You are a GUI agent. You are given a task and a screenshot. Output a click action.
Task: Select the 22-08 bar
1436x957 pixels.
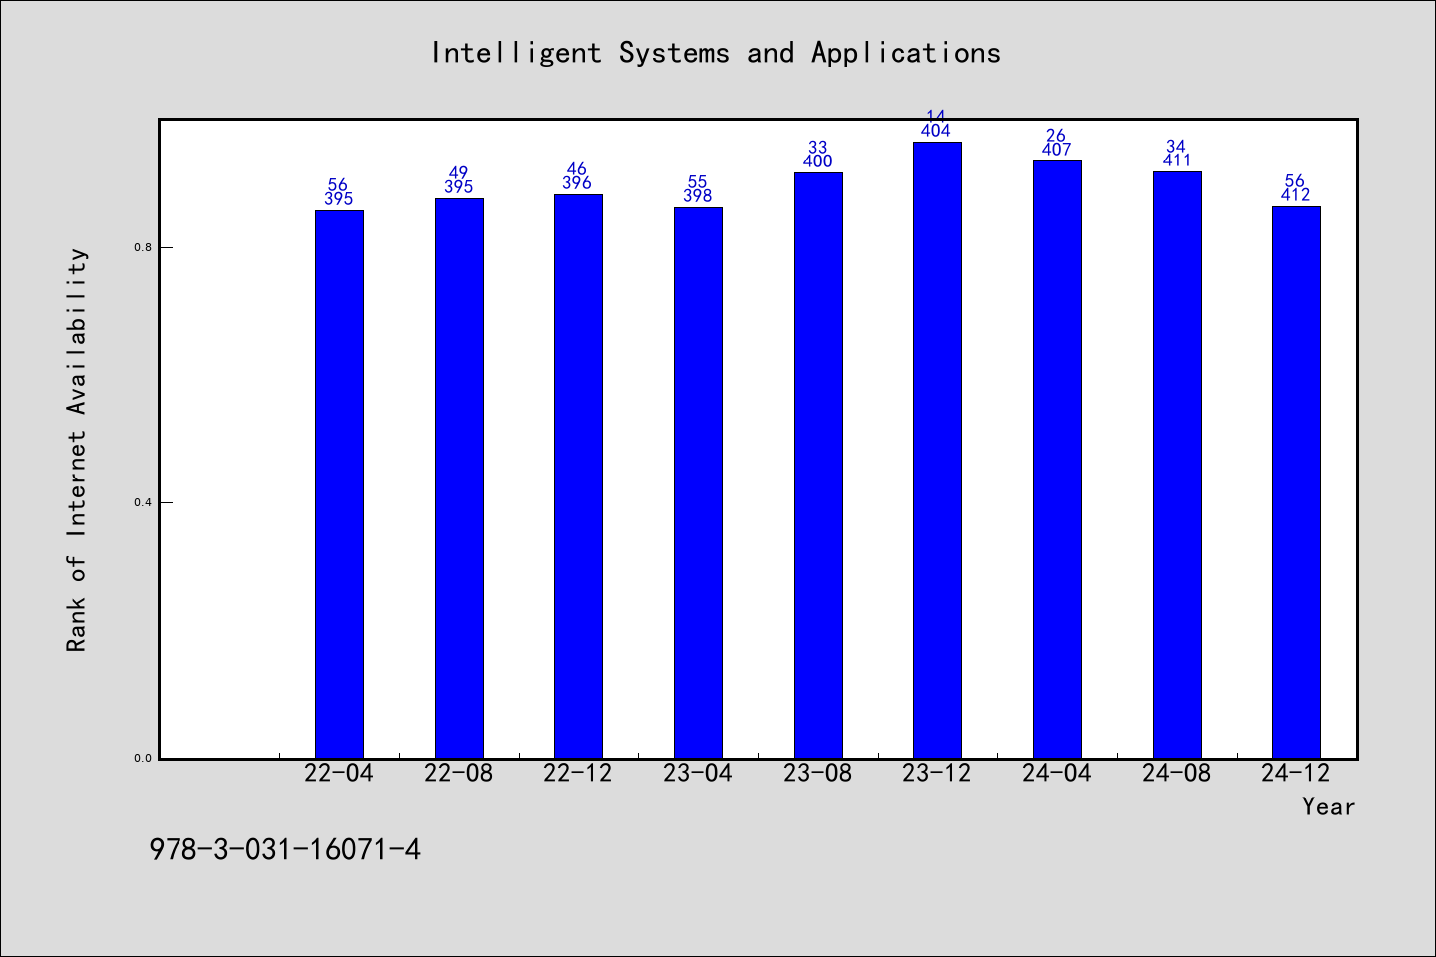tap(459, 478)
